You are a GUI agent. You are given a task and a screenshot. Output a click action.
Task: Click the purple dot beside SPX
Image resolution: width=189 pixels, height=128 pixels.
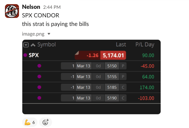(25, 55)
